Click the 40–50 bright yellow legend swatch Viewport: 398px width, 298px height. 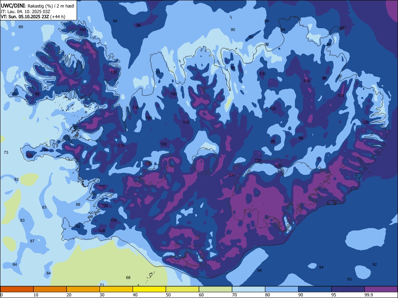149,289
